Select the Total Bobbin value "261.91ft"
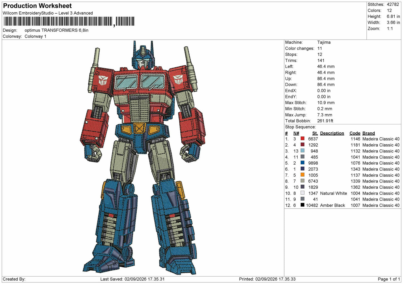 point(325,121)
